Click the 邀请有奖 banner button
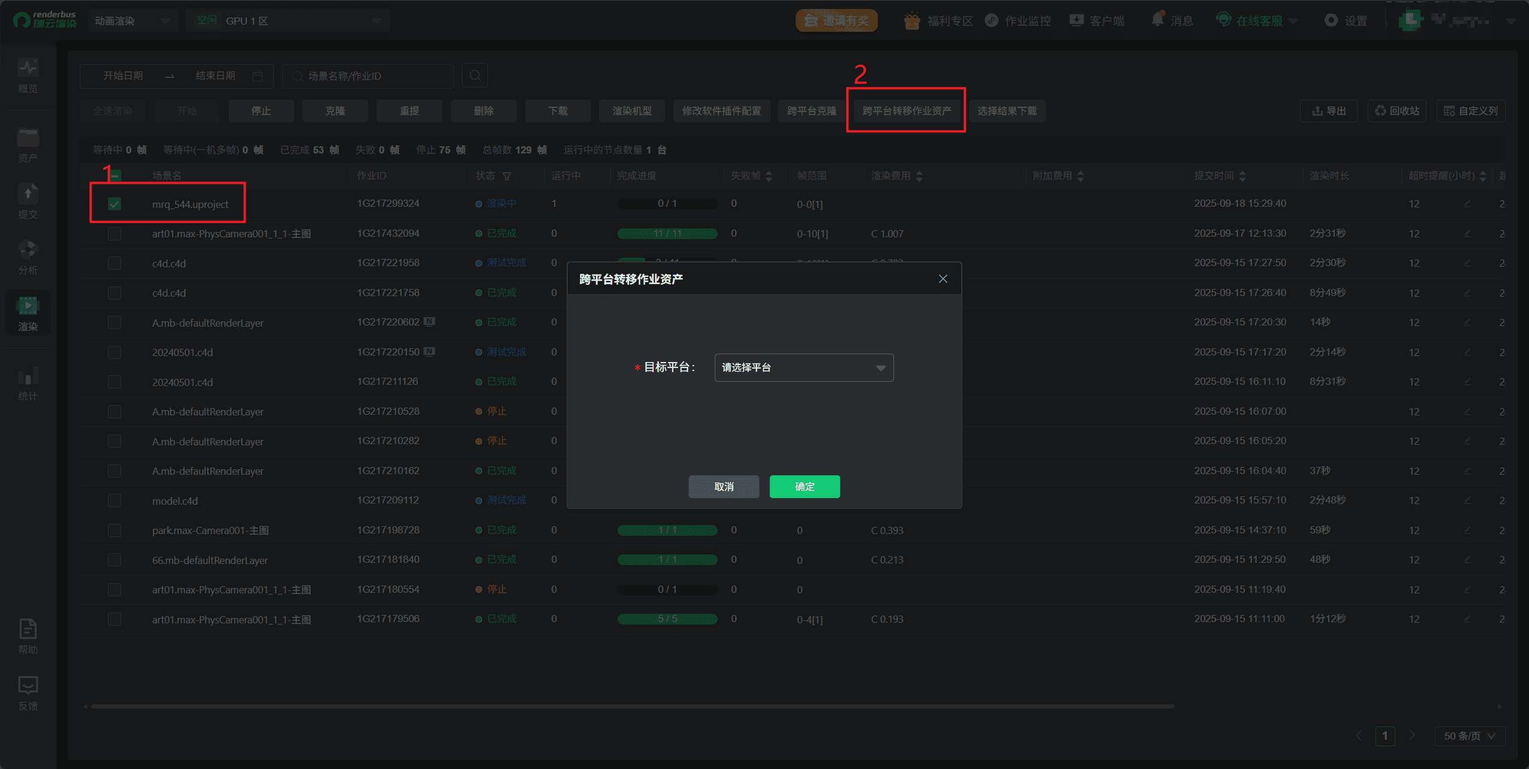 (x=836, y=20)
